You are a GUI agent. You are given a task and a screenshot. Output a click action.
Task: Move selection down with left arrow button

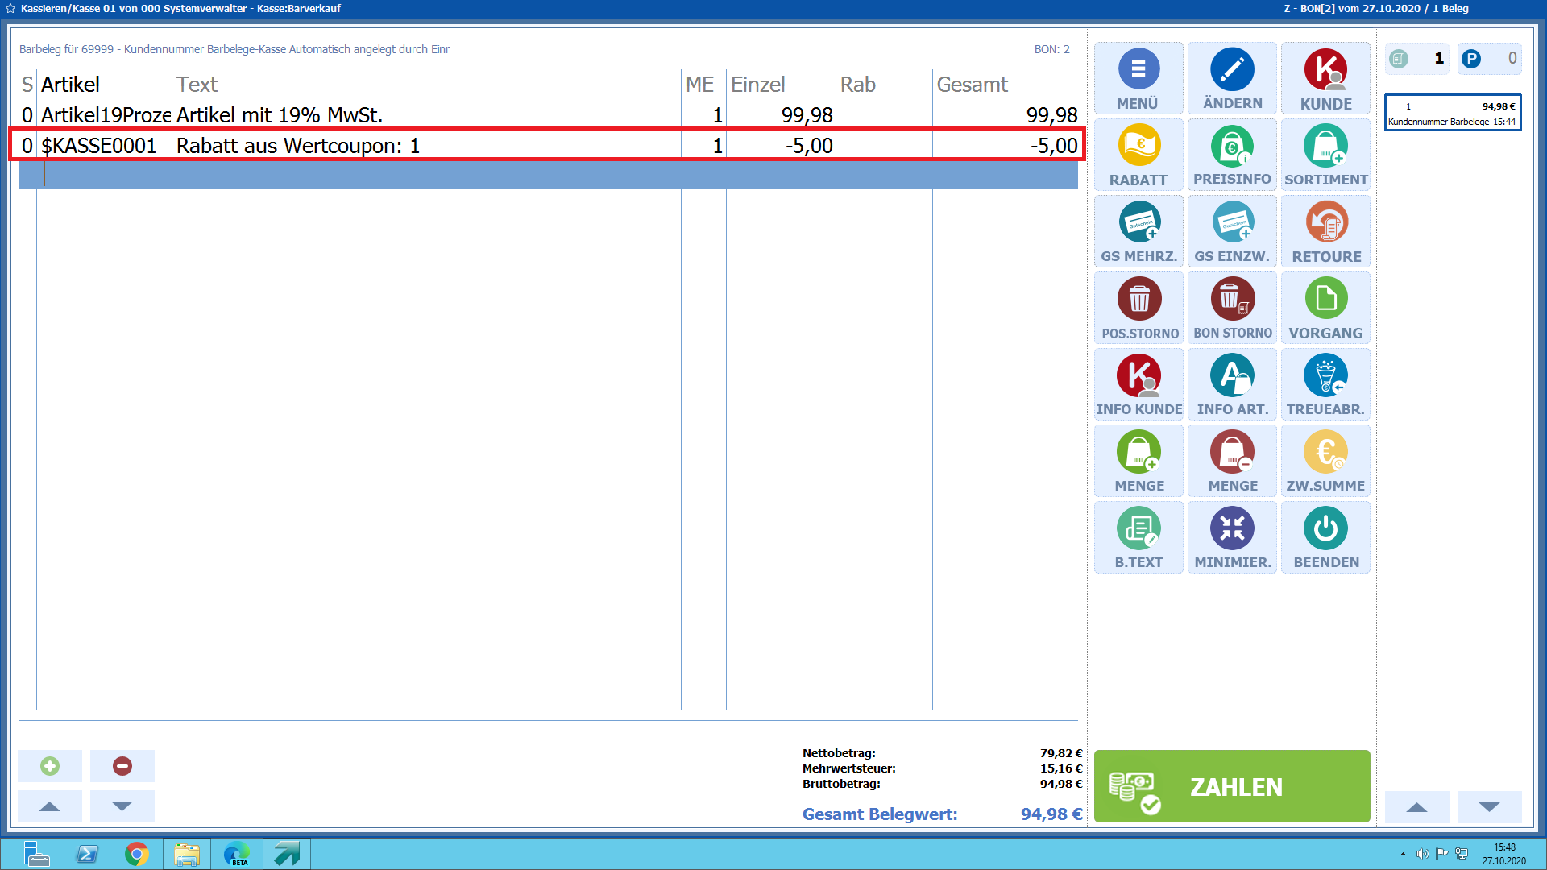point(122,806)
